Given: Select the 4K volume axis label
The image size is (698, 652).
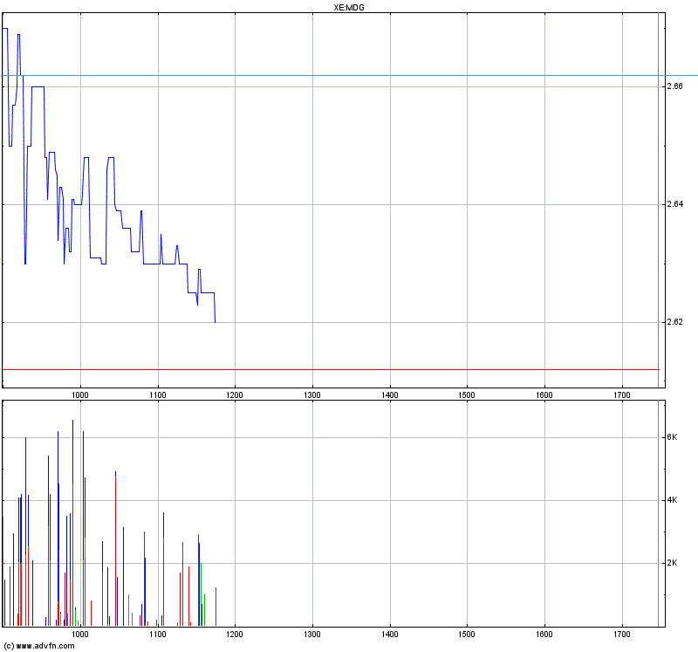Looking at the screenshot, I should coord(672,500).
